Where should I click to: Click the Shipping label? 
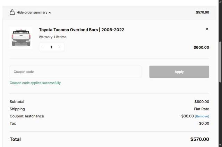point(17,109)
